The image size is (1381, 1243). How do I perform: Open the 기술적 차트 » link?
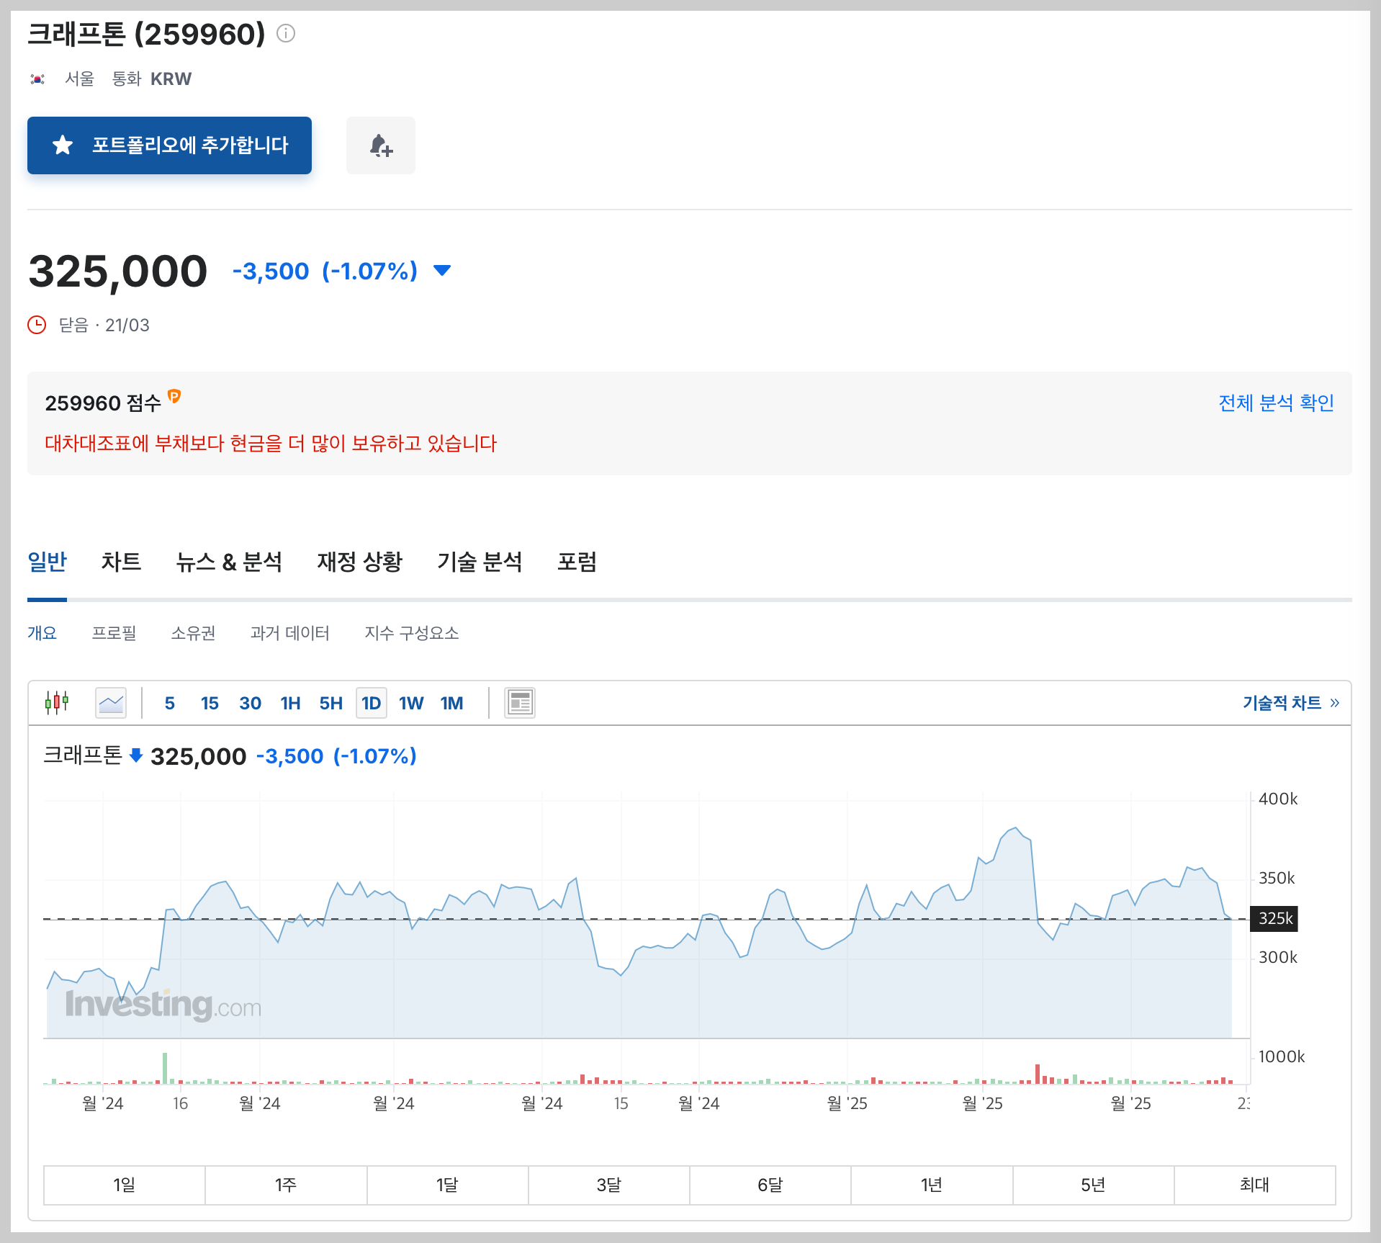(x=1291, y=703)
